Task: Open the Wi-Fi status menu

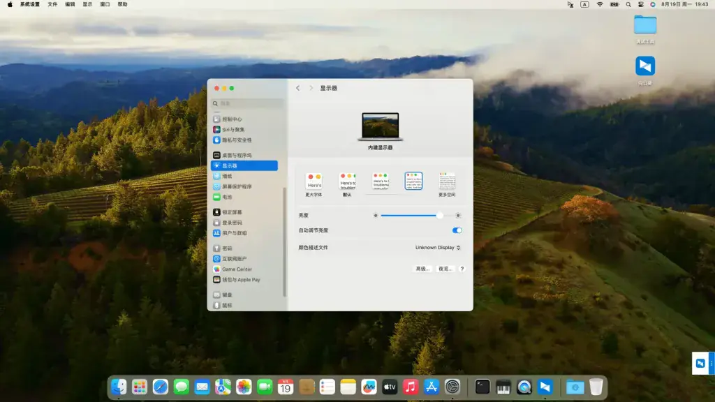Action: (x=600, y=4)
